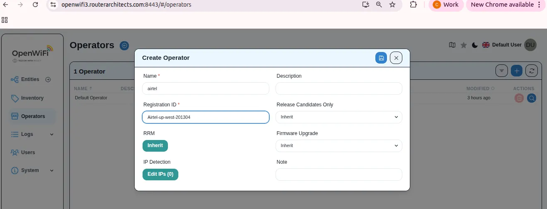Click the RRM Inherit button
The height and width of the screenshot is (209, 547).
(155, 146)
